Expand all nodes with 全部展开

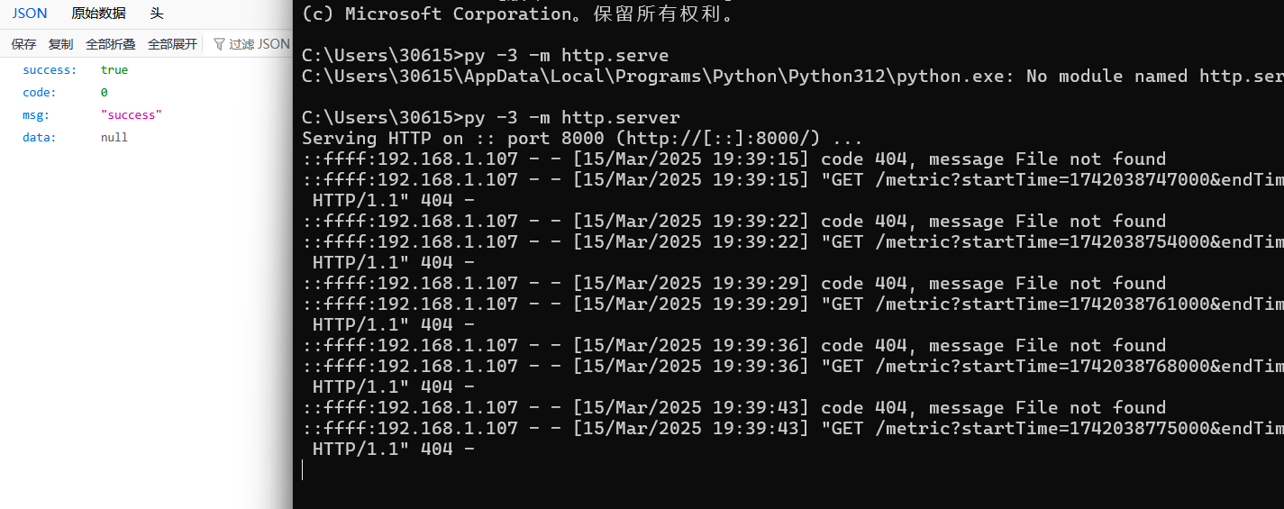coord(172,44)
